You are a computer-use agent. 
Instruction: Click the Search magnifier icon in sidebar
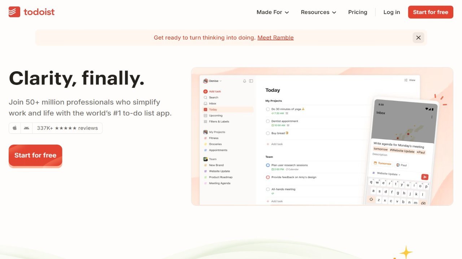(x=205, y=97)
